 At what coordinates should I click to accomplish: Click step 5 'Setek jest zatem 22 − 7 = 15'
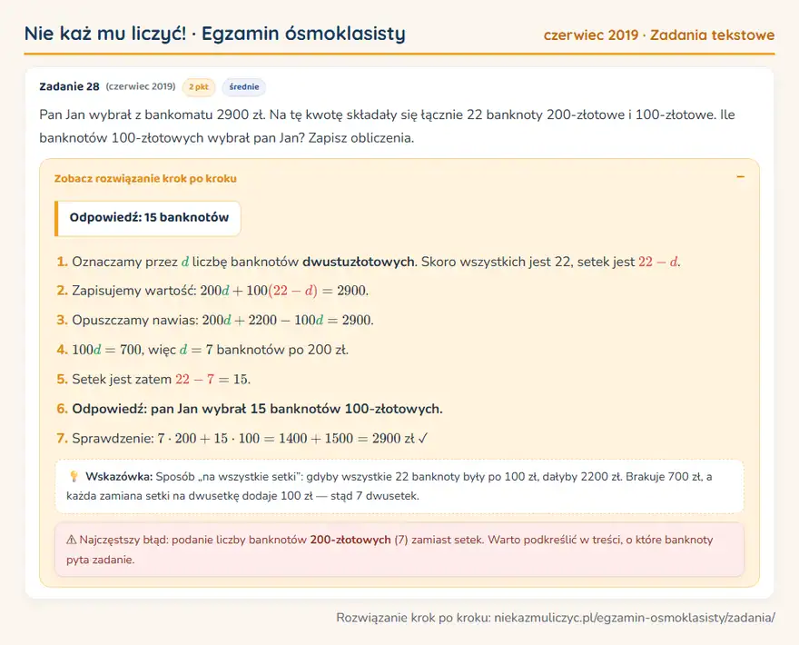point(153,380)
